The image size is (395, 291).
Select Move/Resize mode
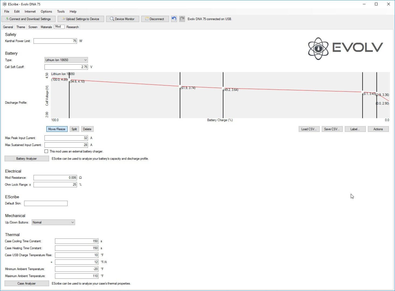pos(57,129)
